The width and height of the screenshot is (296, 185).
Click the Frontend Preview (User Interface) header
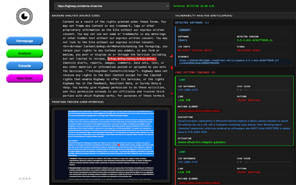78,102
